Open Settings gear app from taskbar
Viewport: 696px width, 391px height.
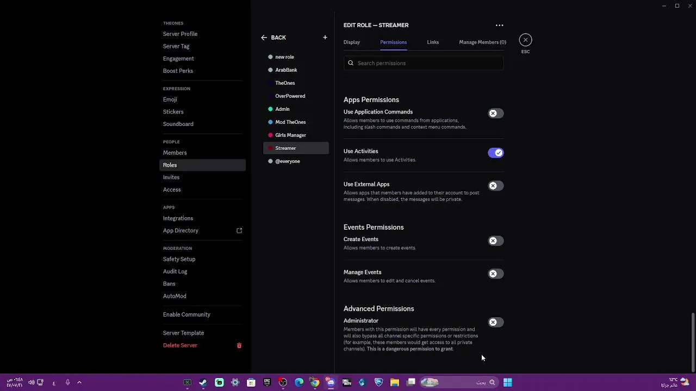coord(235,382)
